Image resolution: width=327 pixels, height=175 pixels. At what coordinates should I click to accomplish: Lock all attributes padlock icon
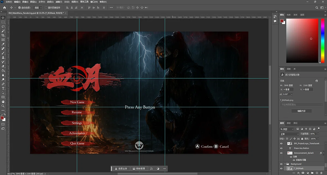[x=302, y=139]
